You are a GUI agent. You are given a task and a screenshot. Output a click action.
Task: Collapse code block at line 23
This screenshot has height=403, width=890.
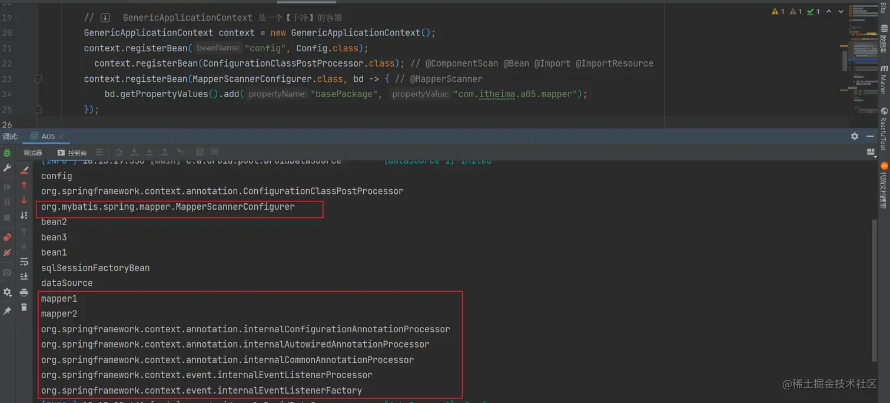tap(38, 78)
